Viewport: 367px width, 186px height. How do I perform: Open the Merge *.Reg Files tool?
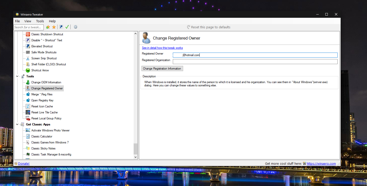tap(42, 94)
